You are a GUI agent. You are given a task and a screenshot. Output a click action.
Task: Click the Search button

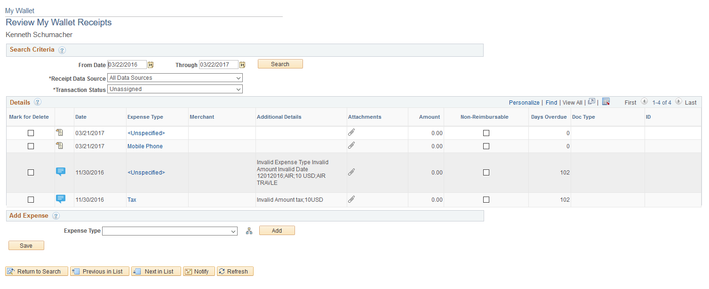point(280,63)
